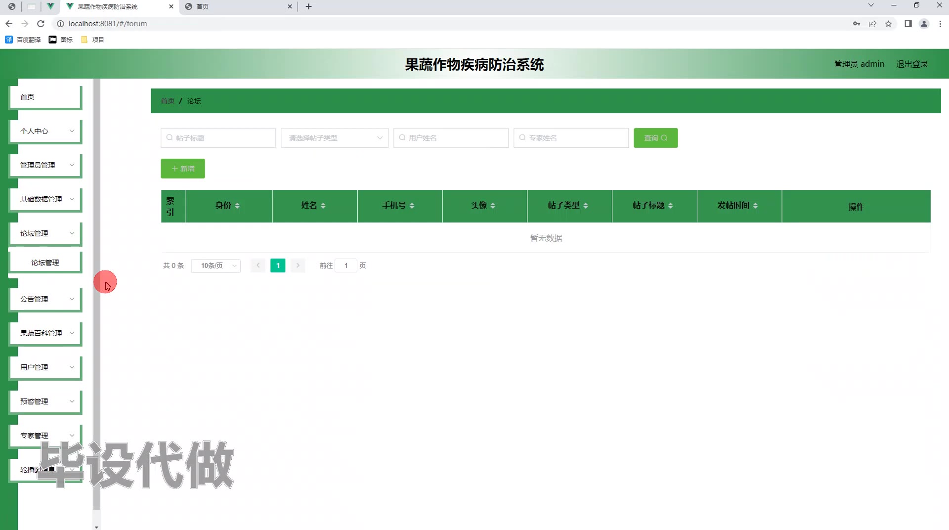Sort table by 头像 column
Screen dimensions: 949x530
click(493, 206)
